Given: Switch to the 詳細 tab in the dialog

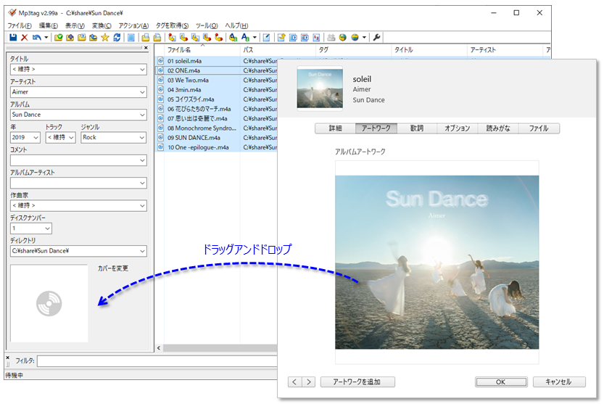Looking at the screenshot, I should point(335,128).
